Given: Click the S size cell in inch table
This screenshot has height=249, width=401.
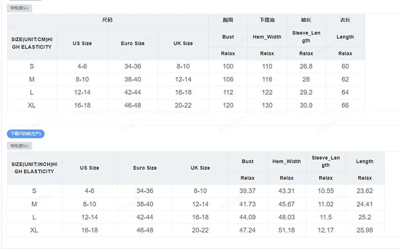Looking at the screenshot, I should coord(34,191).
